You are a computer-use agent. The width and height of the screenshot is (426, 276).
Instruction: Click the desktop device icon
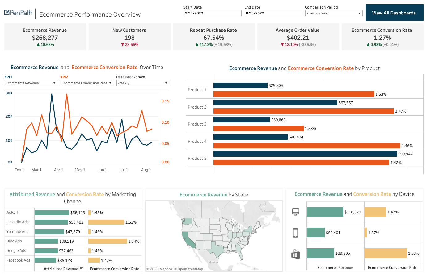(295, 212)
